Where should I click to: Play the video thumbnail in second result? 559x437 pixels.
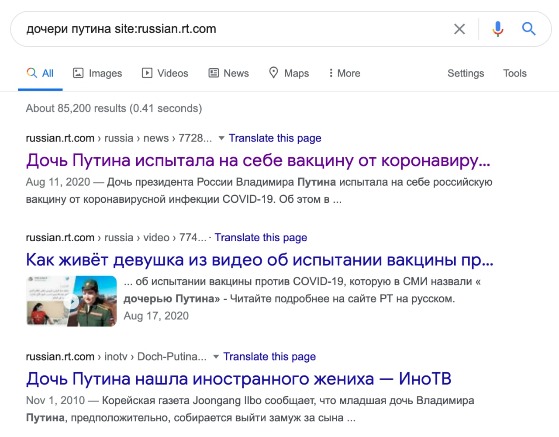pyautogui.click(x=72, y=301)
